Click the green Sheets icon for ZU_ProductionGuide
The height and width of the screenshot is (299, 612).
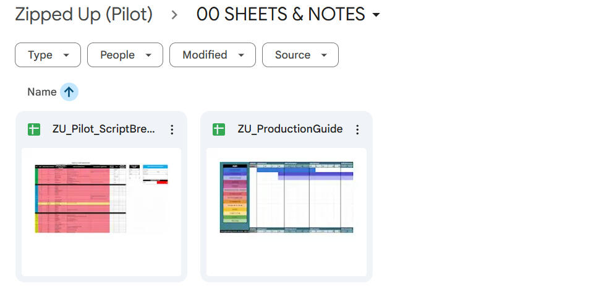pos(219,129)
